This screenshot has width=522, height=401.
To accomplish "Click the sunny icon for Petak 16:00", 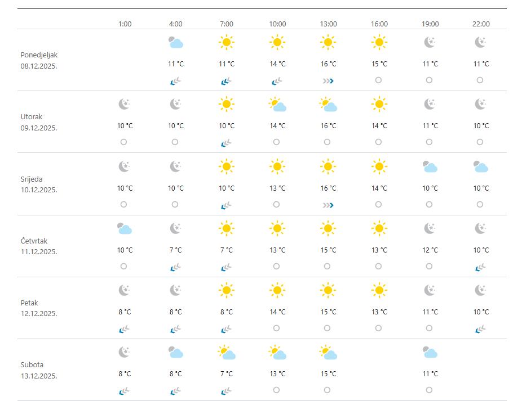I will [x=379, y=290].
